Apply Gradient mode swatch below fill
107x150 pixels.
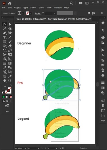[x=7, y=97]
